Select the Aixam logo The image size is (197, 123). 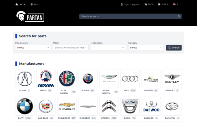coord(46,79)
